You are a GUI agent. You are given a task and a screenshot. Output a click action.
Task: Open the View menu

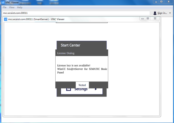(12, 7)
